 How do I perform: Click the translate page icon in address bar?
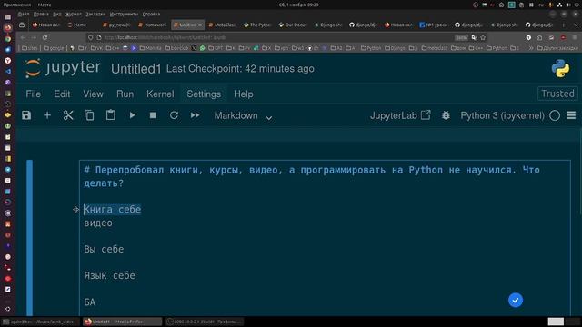474,37
